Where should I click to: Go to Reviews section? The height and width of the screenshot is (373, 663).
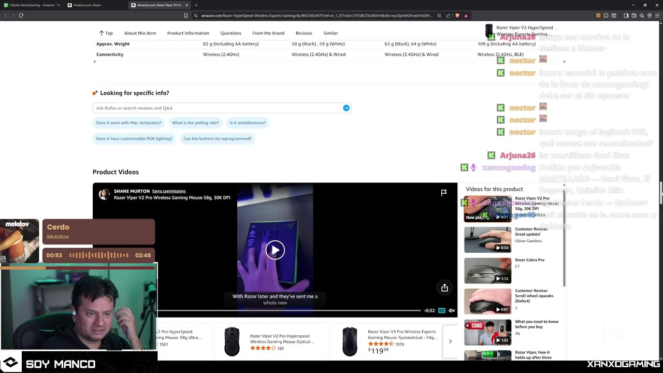[304, 33]
